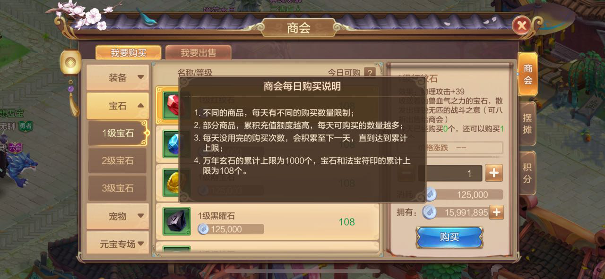Image resolution: width=605 pixels, height=279 pixels.
Task: Click the question mark help icon
Action: coord(370,72)
